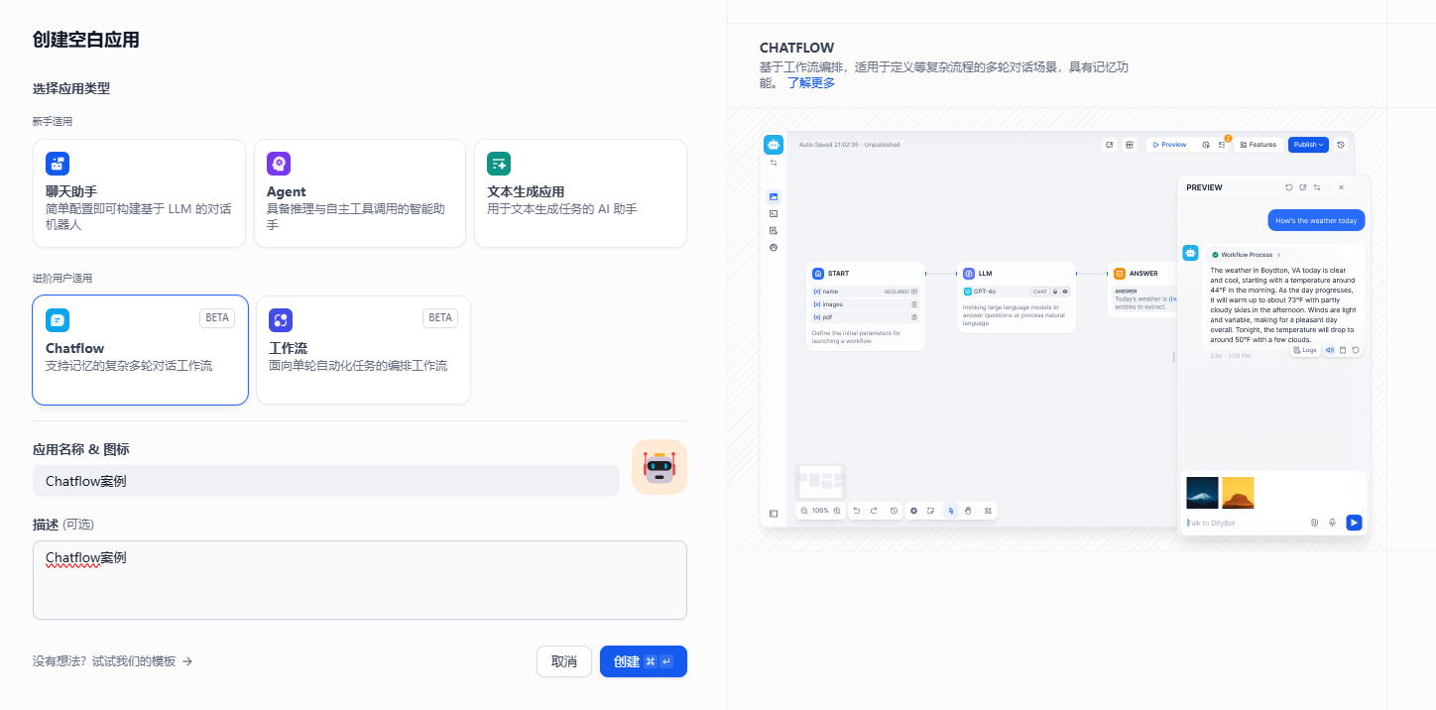Viewport: 1436px width, 710px height.
Task: Click the mountain image thumbnail in chat
Action: pos(1202,493)
